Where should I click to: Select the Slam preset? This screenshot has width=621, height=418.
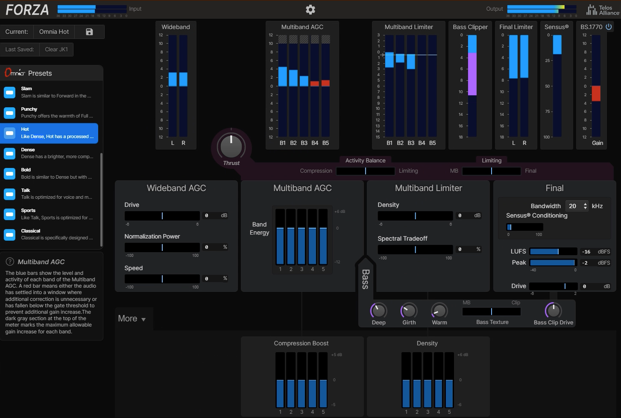[x=49, y=92]
